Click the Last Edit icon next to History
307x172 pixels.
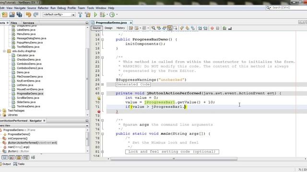click(131, 28)
